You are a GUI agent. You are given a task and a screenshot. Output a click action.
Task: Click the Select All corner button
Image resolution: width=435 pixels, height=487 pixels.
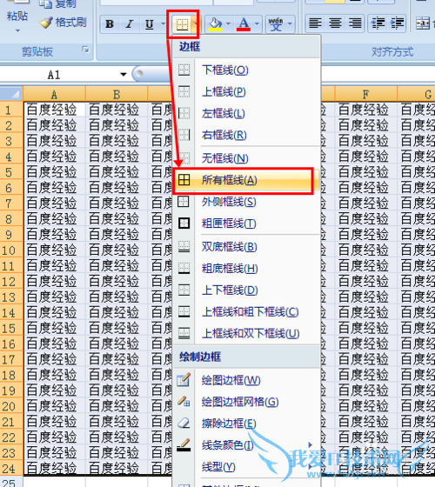pos(11,94)
